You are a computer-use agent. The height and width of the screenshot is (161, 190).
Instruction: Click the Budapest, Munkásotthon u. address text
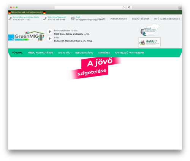tap(73, 41)
